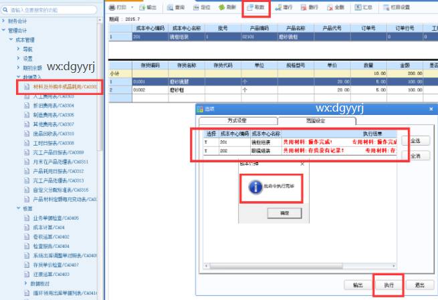Open the 完工产品日报表/CA0309 entry
Viewport: 438px width, 300px height.
click(x=58, y=152)
